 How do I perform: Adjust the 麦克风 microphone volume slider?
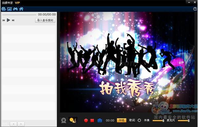click(x=184, y=120)
